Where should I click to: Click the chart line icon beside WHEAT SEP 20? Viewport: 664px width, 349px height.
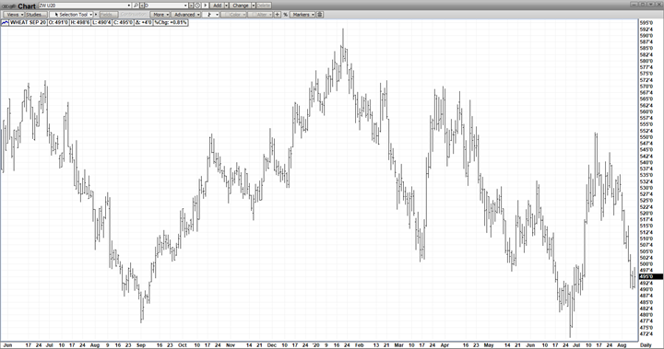pyautogui.click(x=6, y=22)
